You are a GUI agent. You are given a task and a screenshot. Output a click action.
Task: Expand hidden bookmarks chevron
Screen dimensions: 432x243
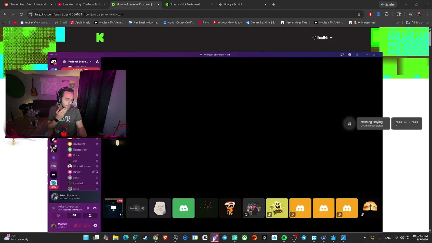point(397,23)
